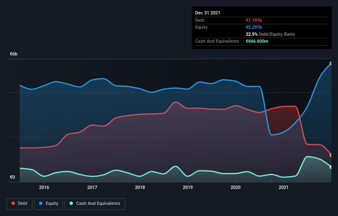The height and width of the screenshot is (216, 338).
Task: Click the €0 y-axis label
Action: [x=12, y=177]
